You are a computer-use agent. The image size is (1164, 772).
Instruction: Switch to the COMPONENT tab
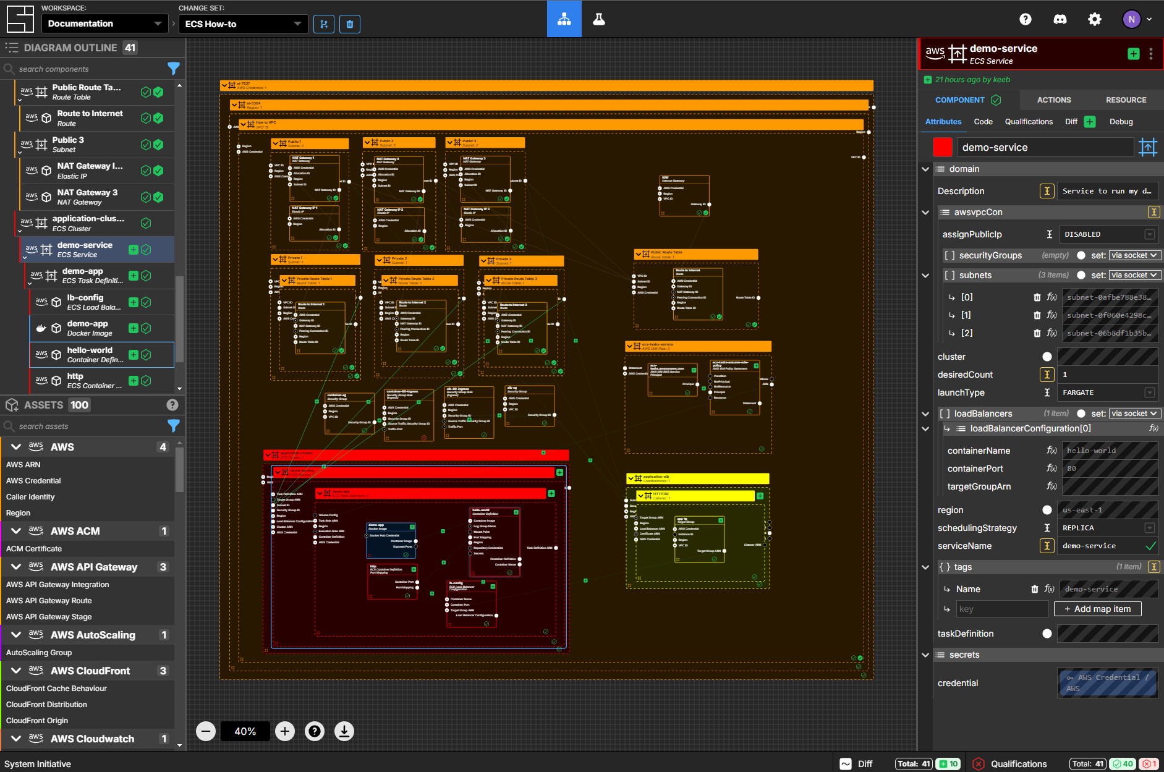967,100
